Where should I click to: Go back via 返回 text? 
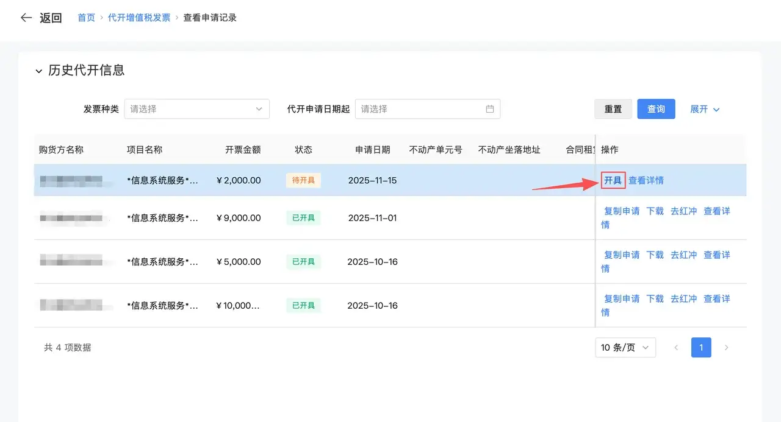(51, 18)
